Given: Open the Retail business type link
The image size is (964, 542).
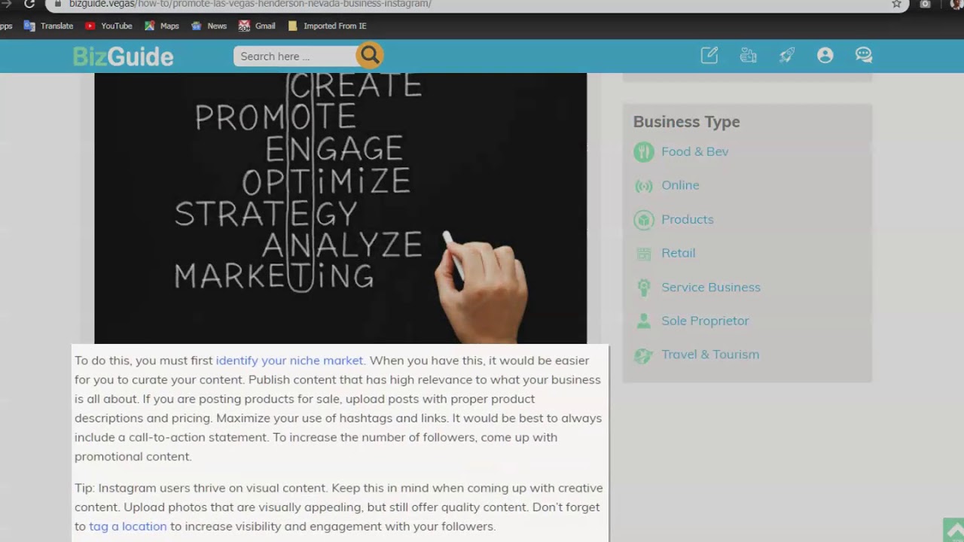Looking at the screenshot, I should coord(678,253).
